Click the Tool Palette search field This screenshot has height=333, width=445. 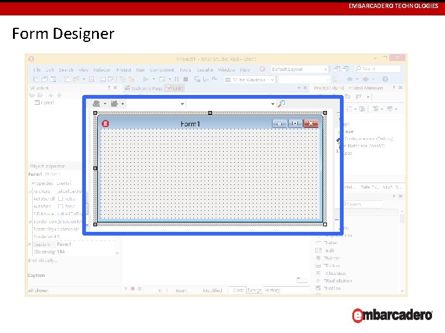tap(362, 204)
